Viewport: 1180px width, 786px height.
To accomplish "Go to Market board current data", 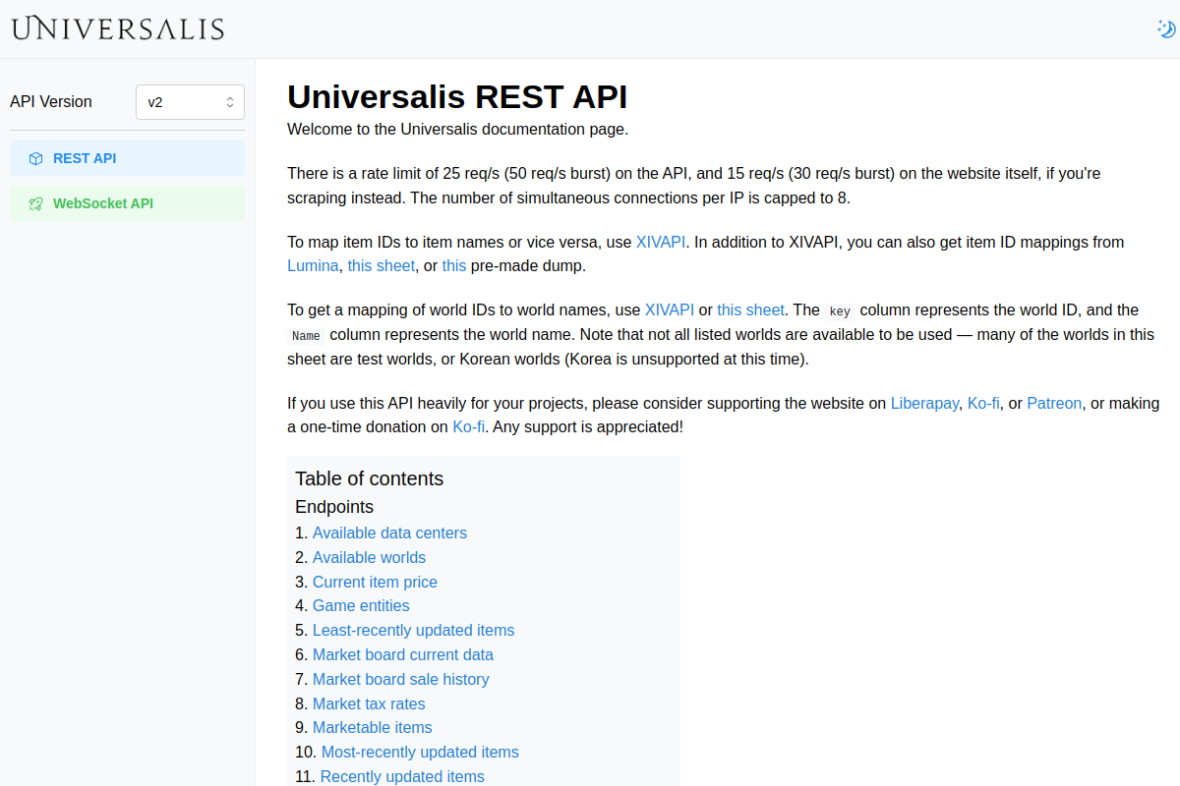I will click(x=403, y=654).
